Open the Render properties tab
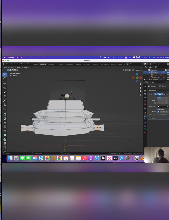Screen dimensions: 169x220 145,91
